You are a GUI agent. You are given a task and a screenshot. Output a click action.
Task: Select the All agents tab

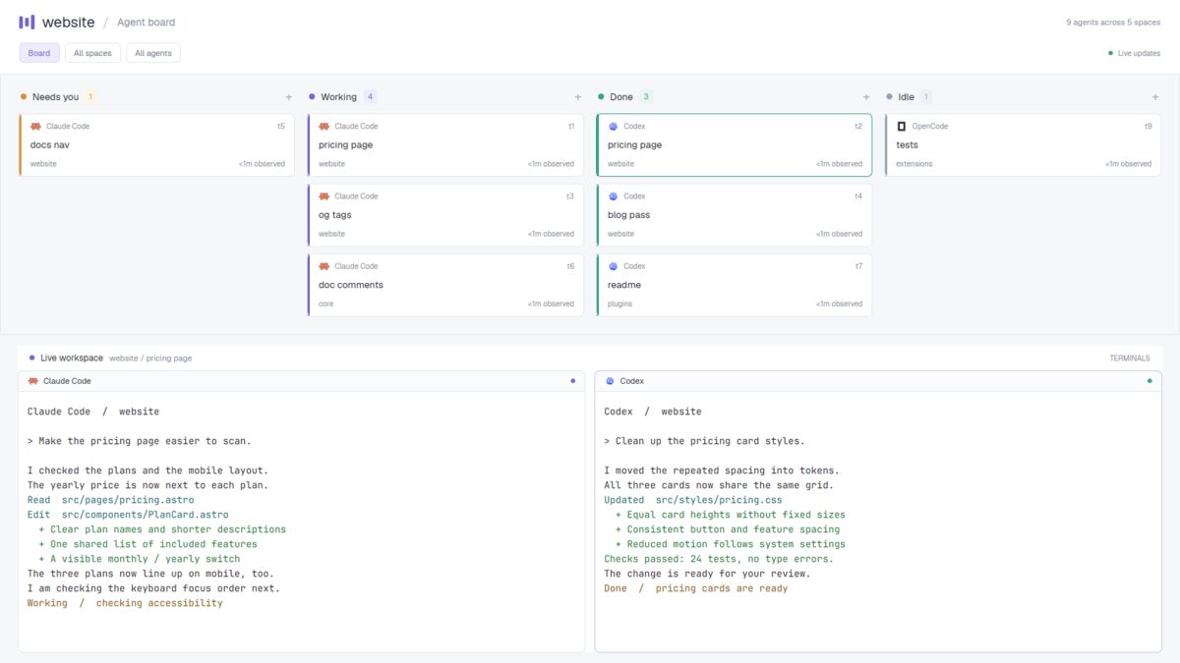(152, 53)
